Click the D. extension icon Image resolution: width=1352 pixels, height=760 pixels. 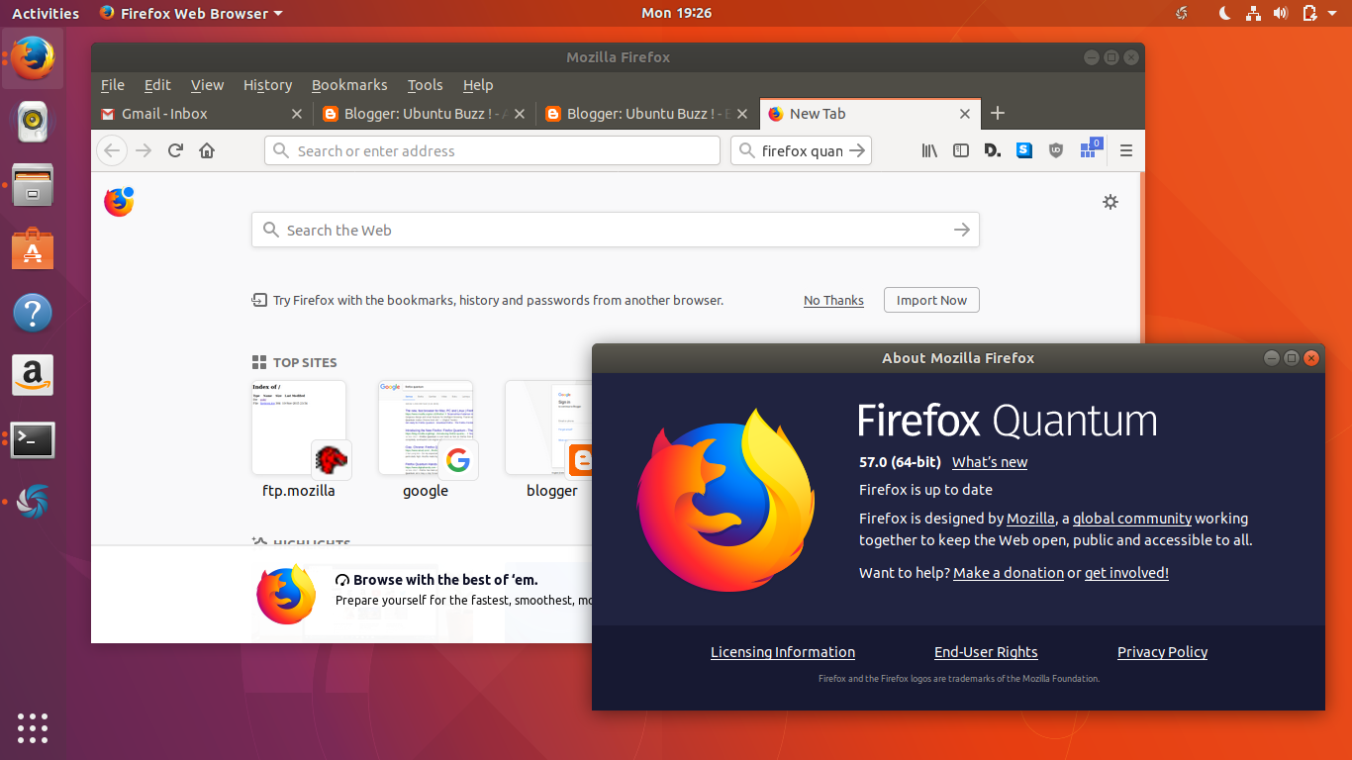[x=992, y=150]
